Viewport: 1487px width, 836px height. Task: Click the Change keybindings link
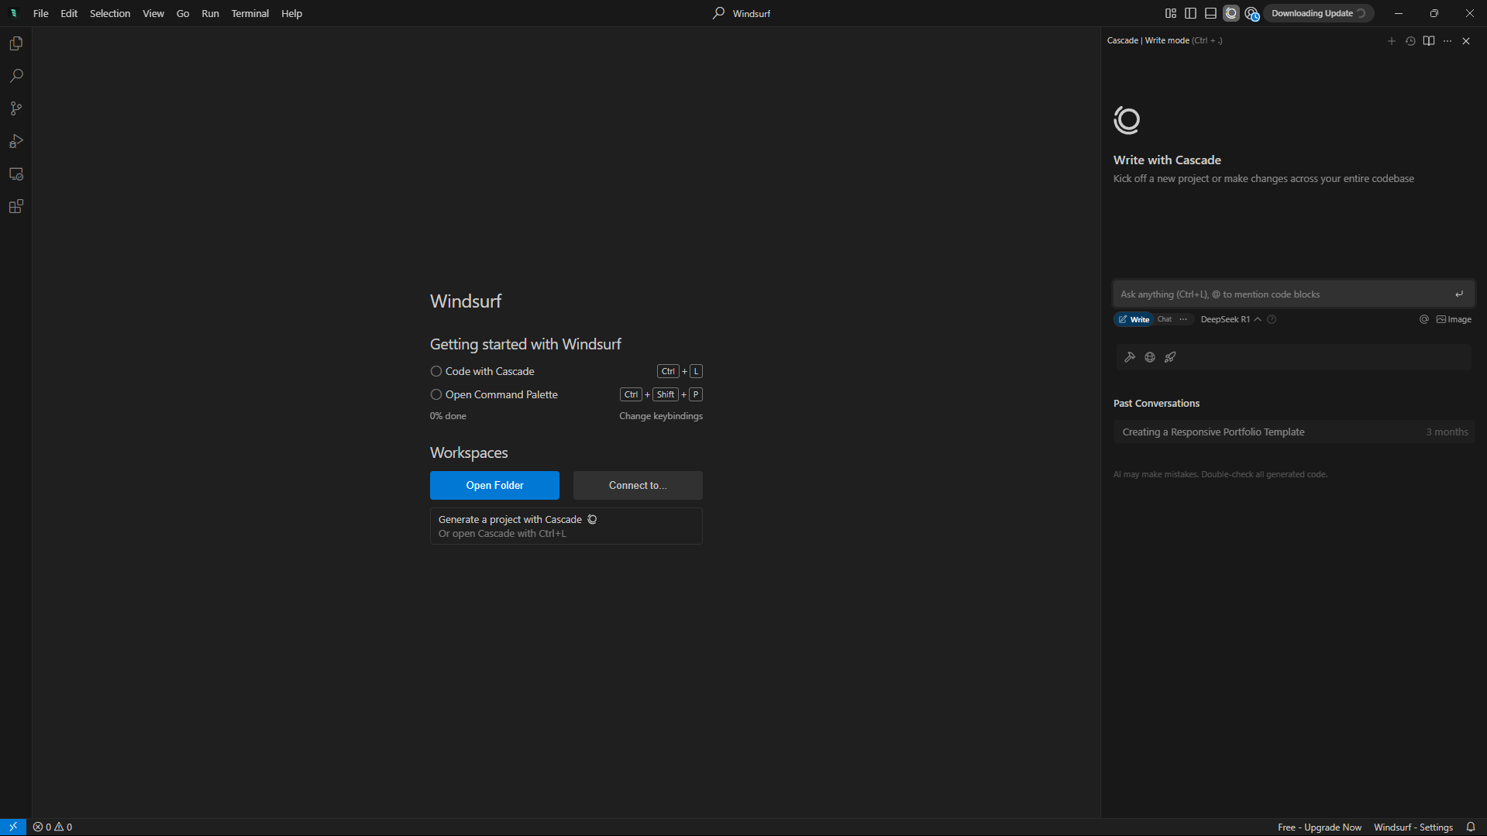pos(660,416)
